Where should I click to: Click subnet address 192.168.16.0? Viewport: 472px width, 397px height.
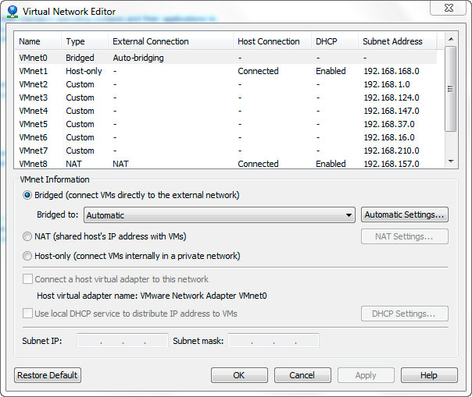(x=389, y=137)
